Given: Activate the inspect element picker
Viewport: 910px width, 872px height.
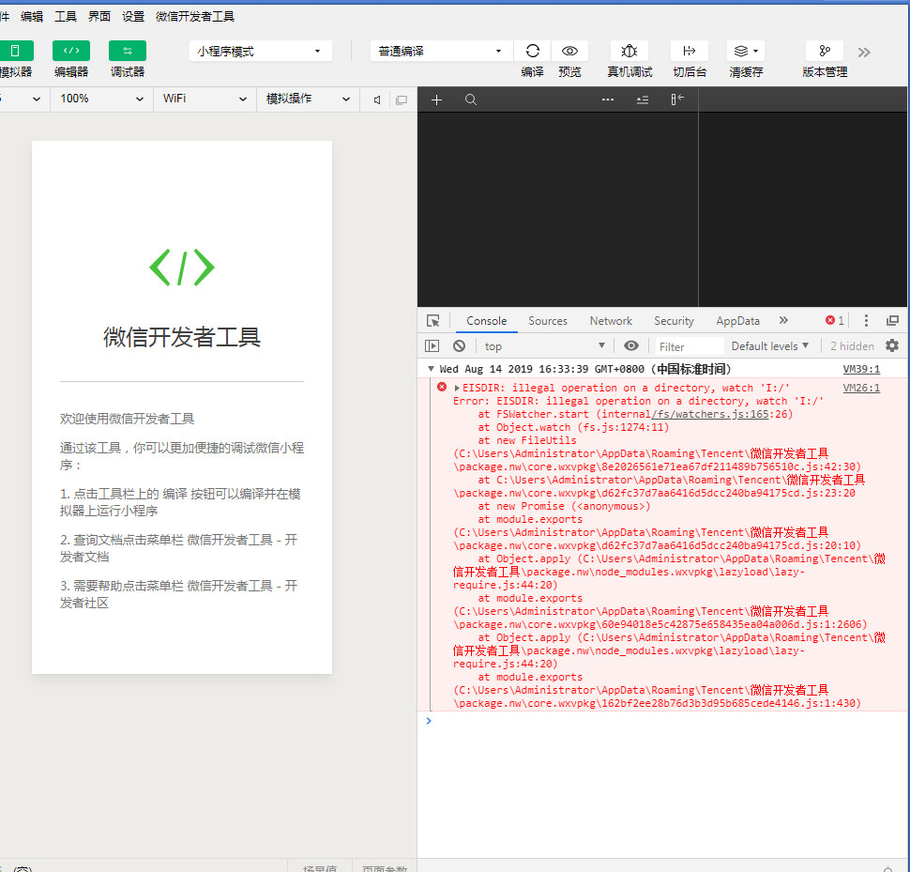Looking at the screenshot, I should [432, 321].
